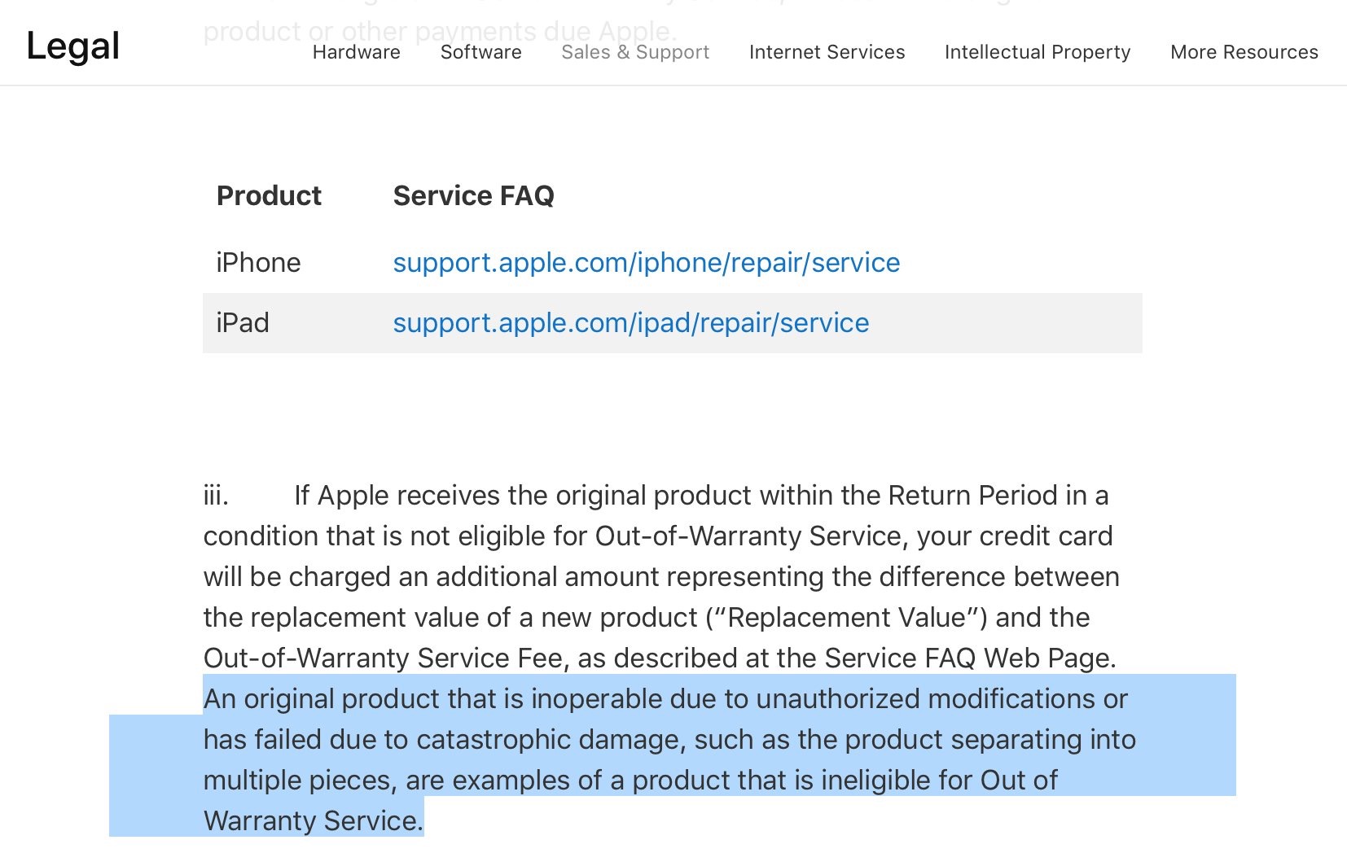Switch to the Software section

click(x=480, y=52)
